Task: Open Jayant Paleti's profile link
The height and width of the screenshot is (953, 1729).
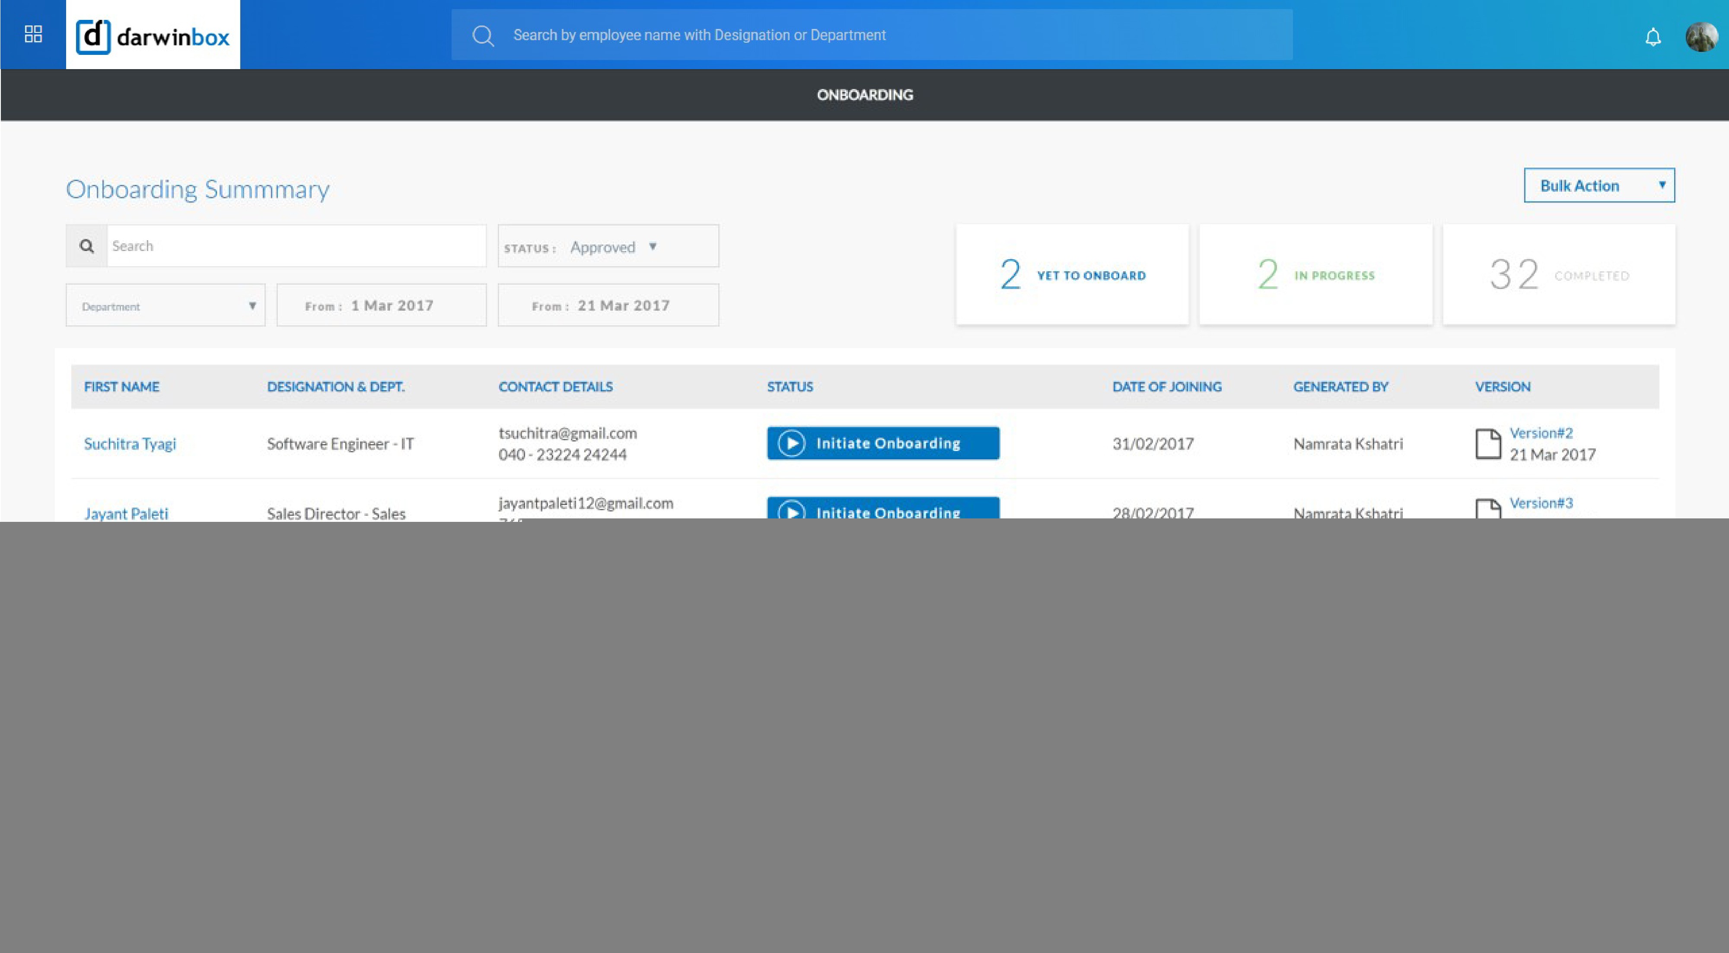Action: (x=126, y=513)
